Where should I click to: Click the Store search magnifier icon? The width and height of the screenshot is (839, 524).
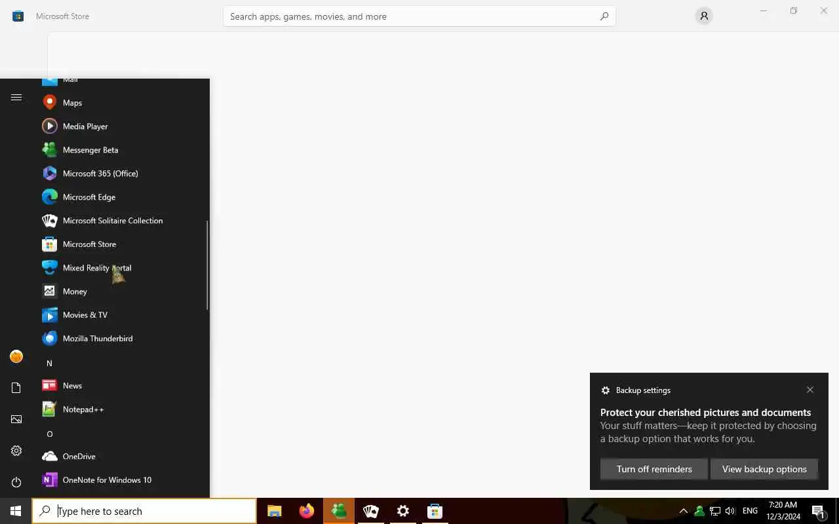pos(604,16)
